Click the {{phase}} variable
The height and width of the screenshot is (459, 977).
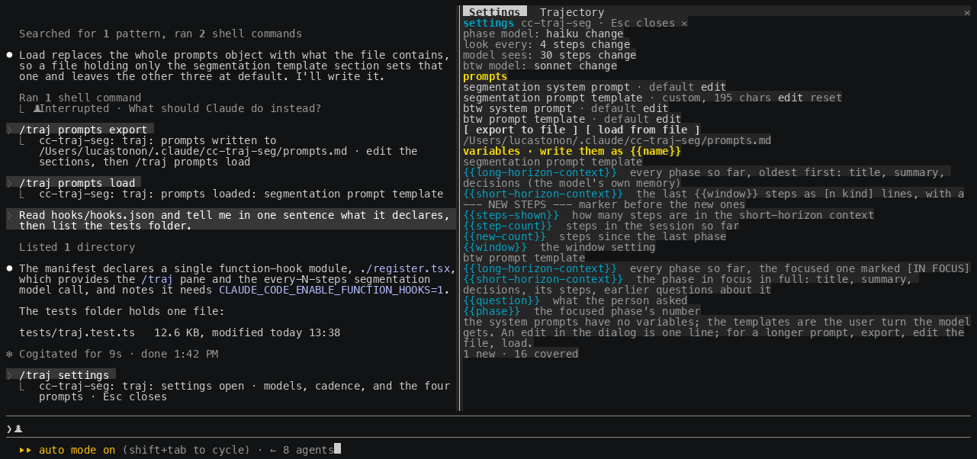(492, 311)
